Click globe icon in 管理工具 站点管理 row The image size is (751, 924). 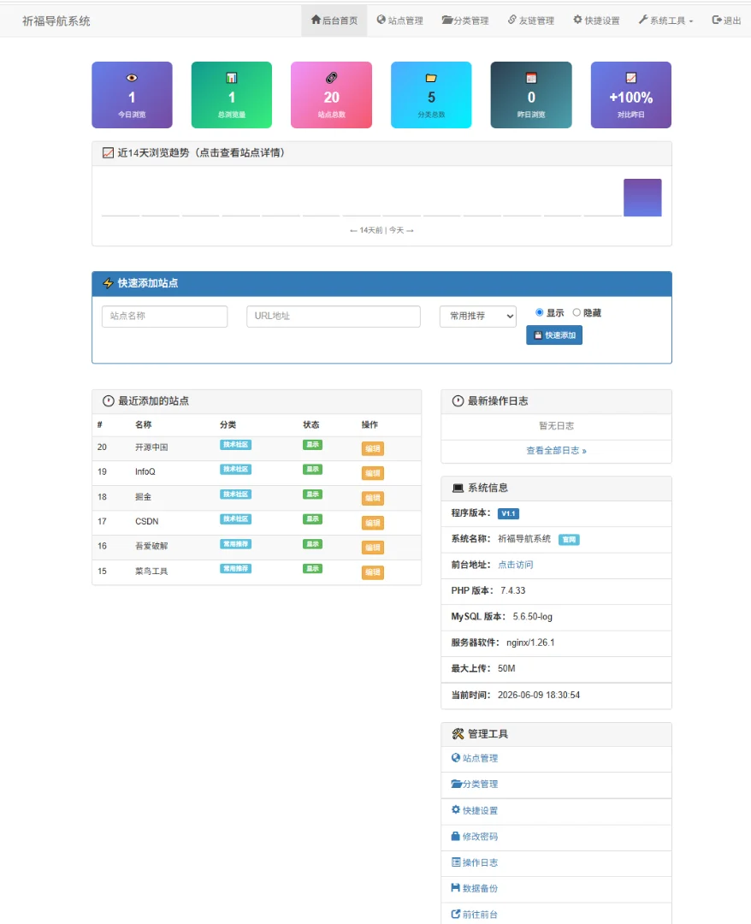(455, 758)
